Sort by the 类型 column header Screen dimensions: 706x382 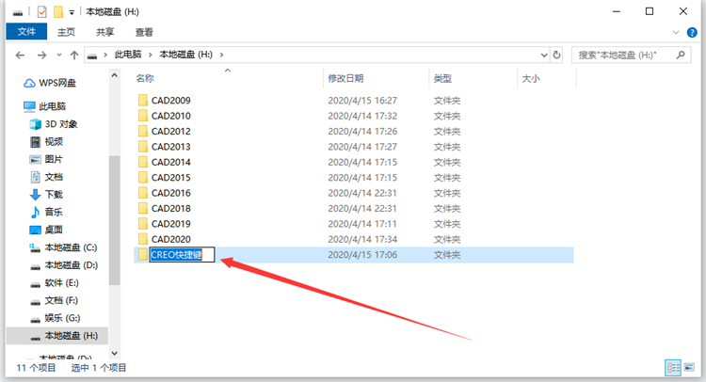442,78
